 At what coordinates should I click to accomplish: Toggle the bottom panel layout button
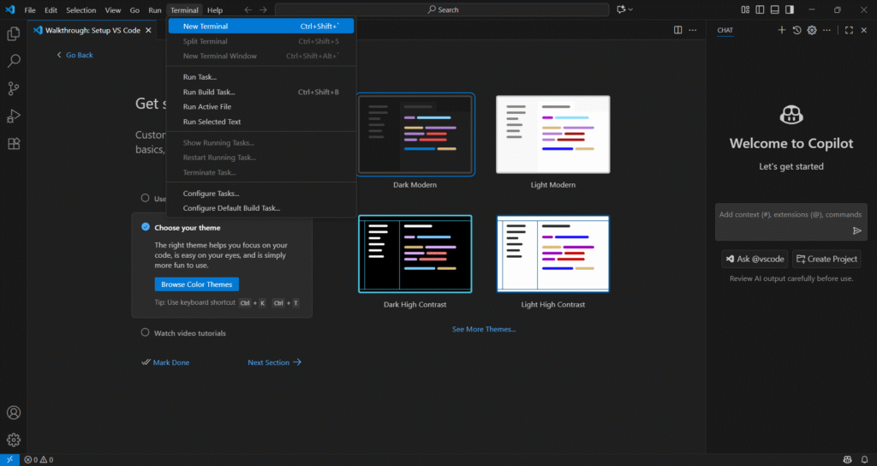point(775,10)
